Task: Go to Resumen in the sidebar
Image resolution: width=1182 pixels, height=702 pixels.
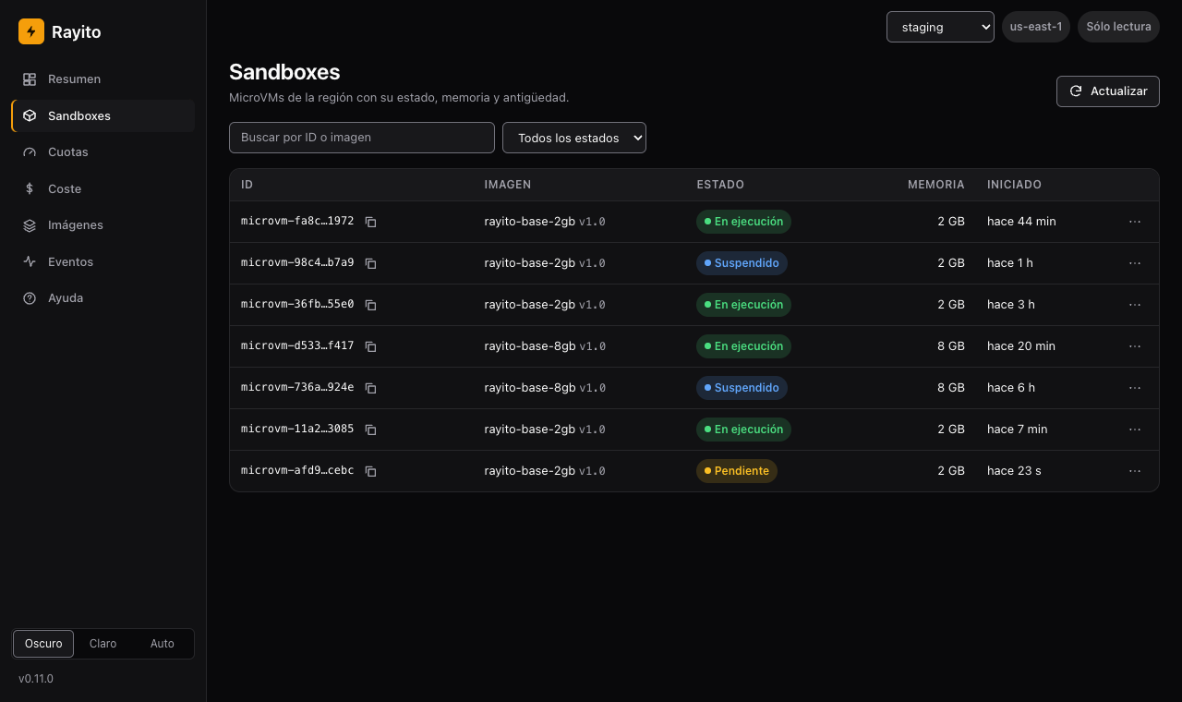Action: [x=103, y=79]
